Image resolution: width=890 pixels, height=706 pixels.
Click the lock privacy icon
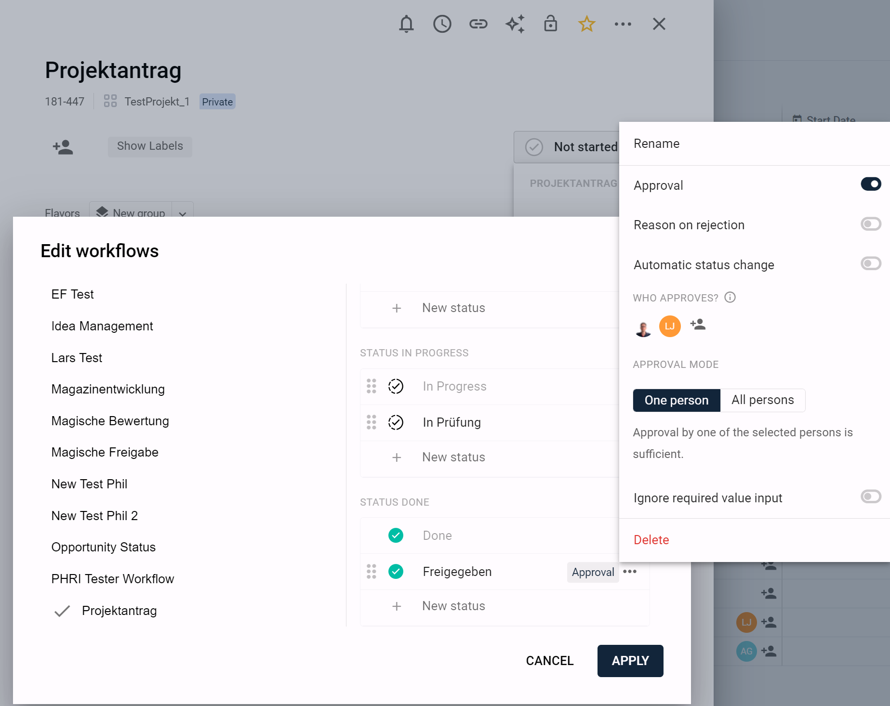point(550,24)
